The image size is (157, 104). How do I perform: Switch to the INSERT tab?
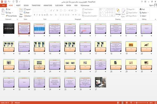click(18, 5)
